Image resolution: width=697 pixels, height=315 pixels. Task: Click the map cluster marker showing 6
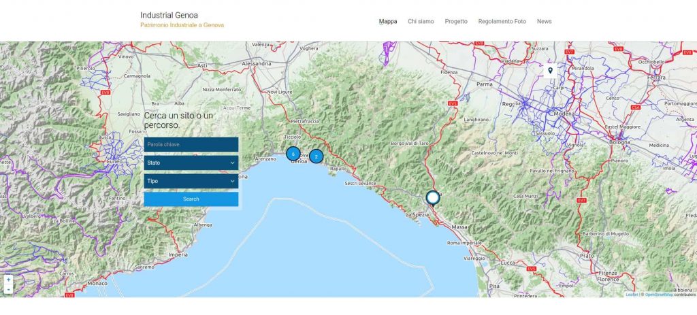pyautogui.click(x=293, y=154)
